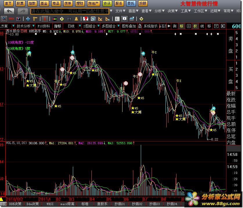This screenshot has width=243, height=208.
Task: Click the golden bell alert icon
Action: [76, 19]
